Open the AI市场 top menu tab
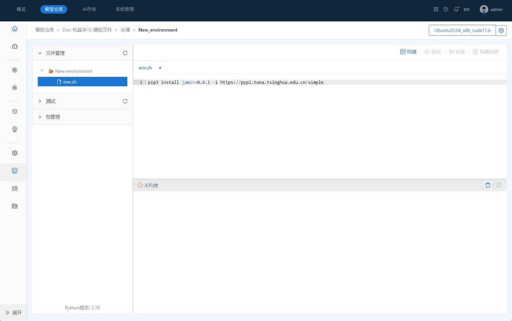Image resolution: width=512 pixels, height=321 pixels. coord(89,9)
